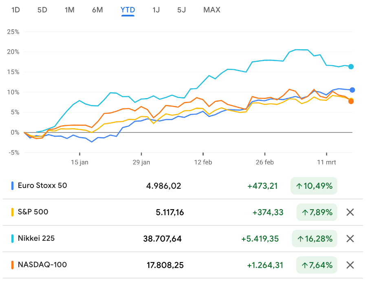Click the 25% y-axis label
Image resolution: width=370 pixels, height=284 pixels.
[x=13, y=32]
